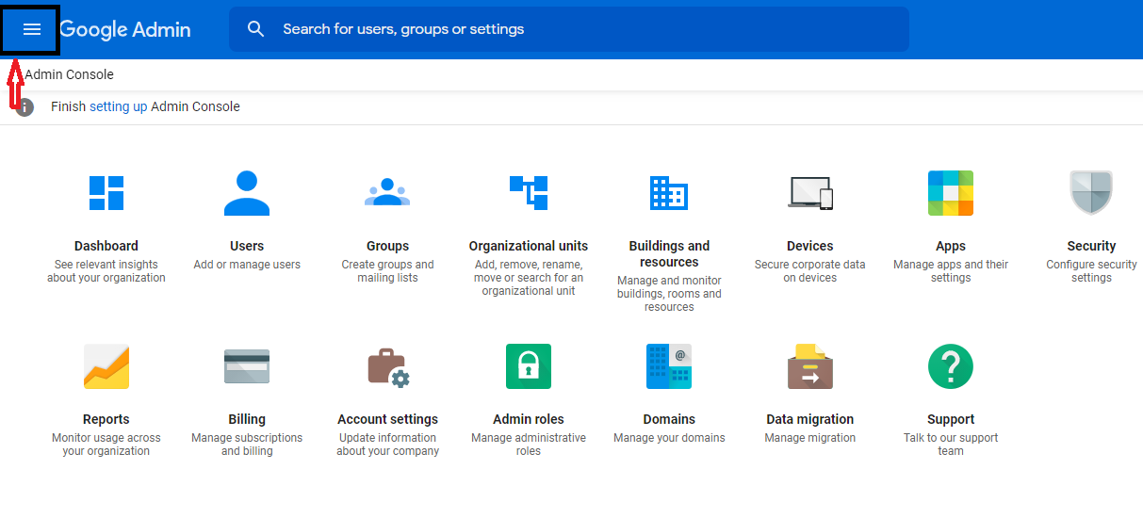Click 'Manage subscriptions and billing' text
The height and width of the screenshot is (518, 1143).
[247, 445]
